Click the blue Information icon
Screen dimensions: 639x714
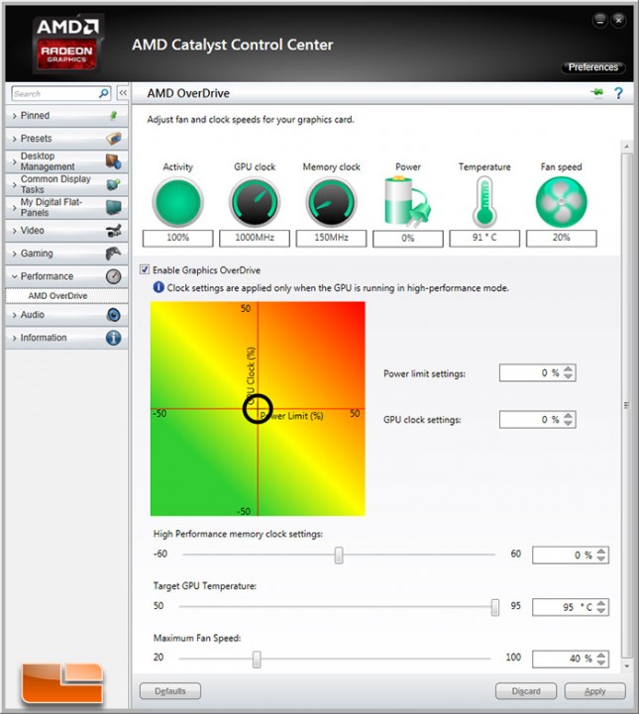(x=113, y=338)
